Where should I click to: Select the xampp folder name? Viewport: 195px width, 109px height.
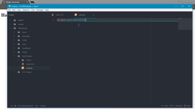tap(21, 24)
